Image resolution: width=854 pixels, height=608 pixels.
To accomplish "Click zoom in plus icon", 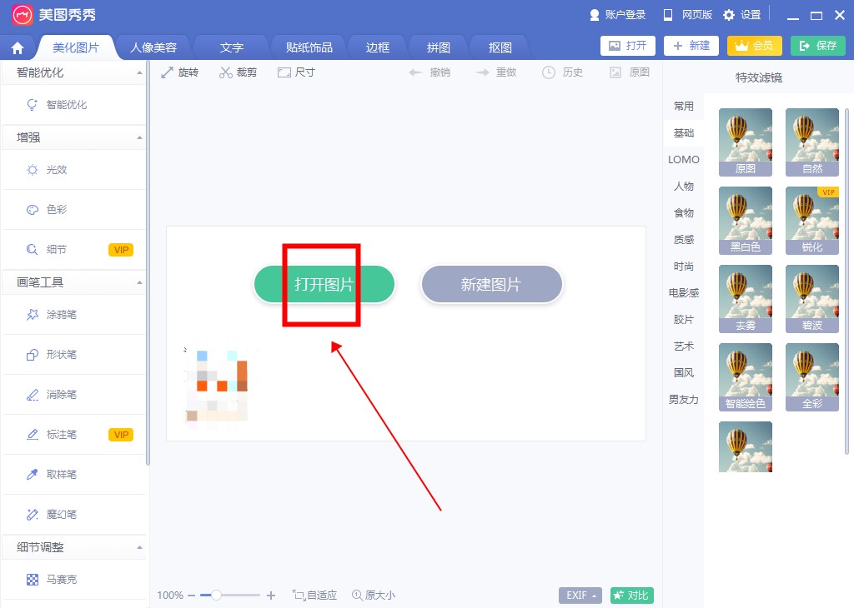I will 271,596.
